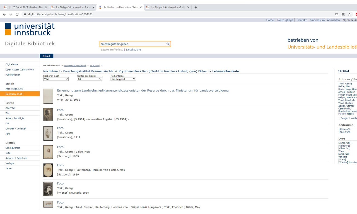The image size is (357, 214).
Task: Click the browser address bar URL
Action: (60, 14)
